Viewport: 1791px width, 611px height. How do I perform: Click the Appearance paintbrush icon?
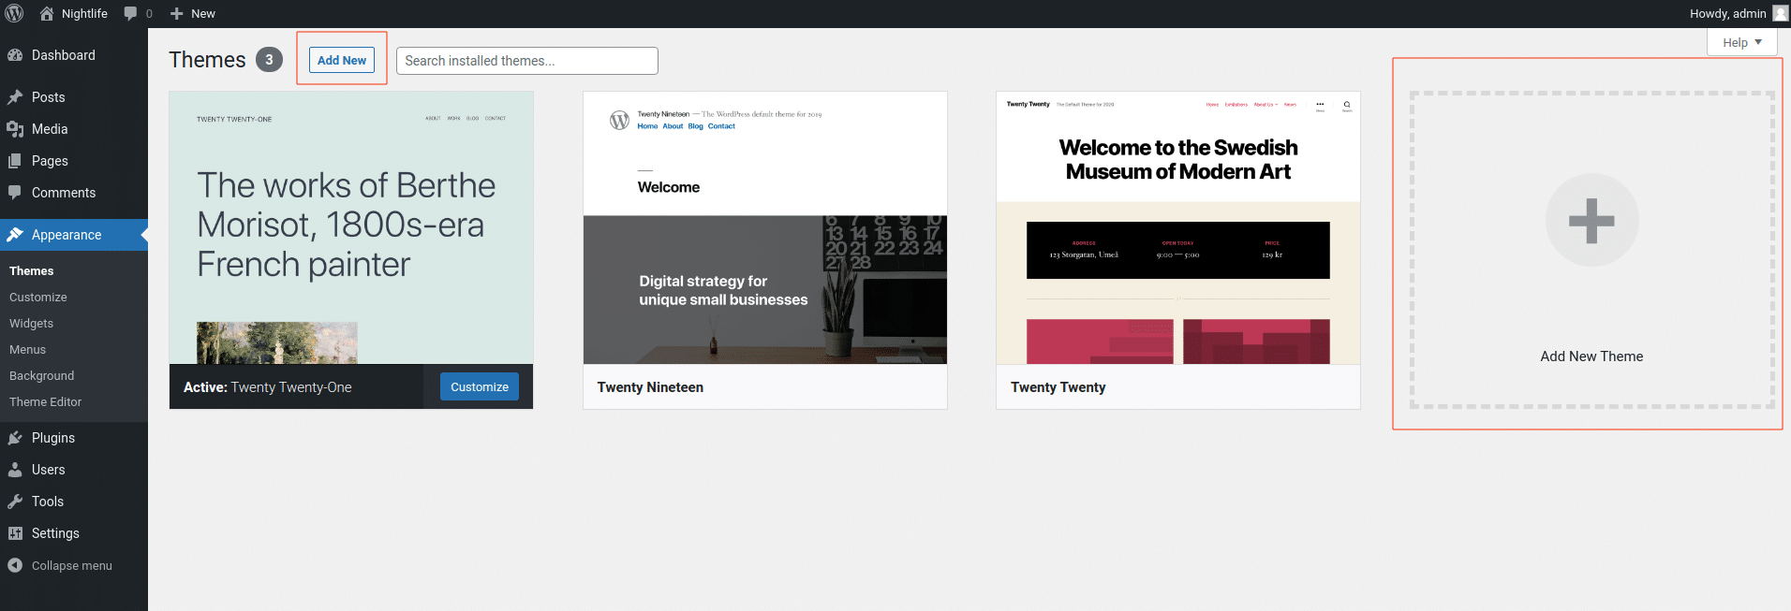15,235
